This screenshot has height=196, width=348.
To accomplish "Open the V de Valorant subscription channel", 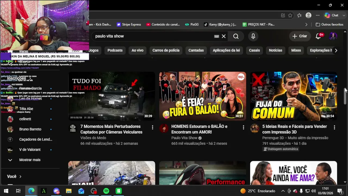I will (x=29, y=150).
